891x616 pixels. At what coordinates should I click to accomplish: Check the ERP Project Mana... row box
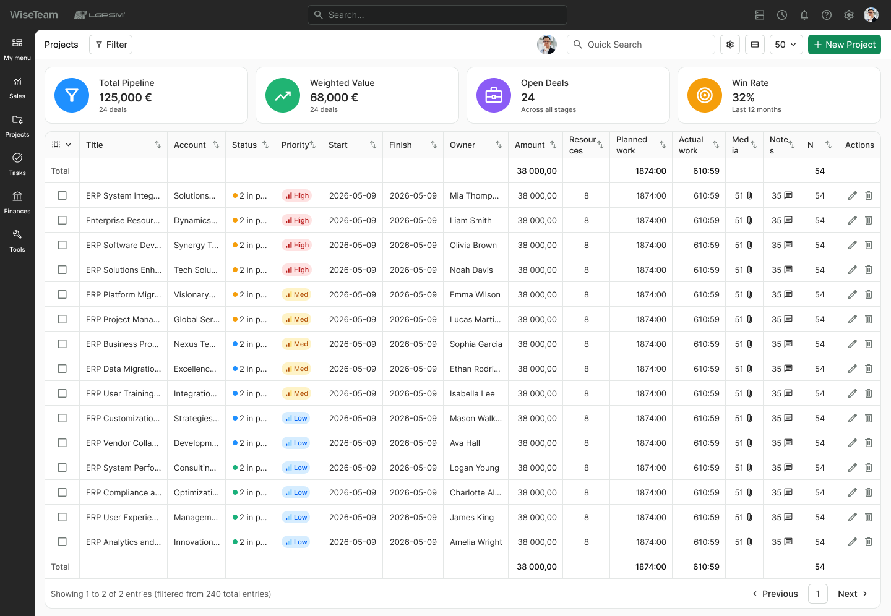[x=62, y=319]
